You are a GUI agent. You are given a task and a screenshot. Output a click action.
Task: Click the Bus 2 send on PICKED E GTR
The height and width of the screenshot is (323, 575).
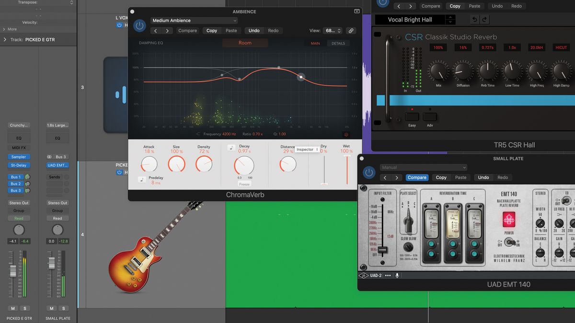click(15, 183)
